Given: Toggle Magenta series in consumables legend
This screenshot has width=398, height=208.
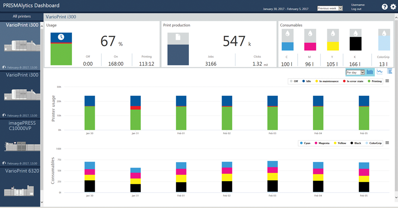Looking at the screenshot, I should pos(322,143).
